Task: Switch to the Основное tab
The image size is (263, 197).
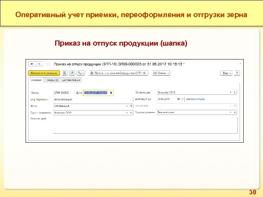Action: pyautogui.click(x=36, y=80)
